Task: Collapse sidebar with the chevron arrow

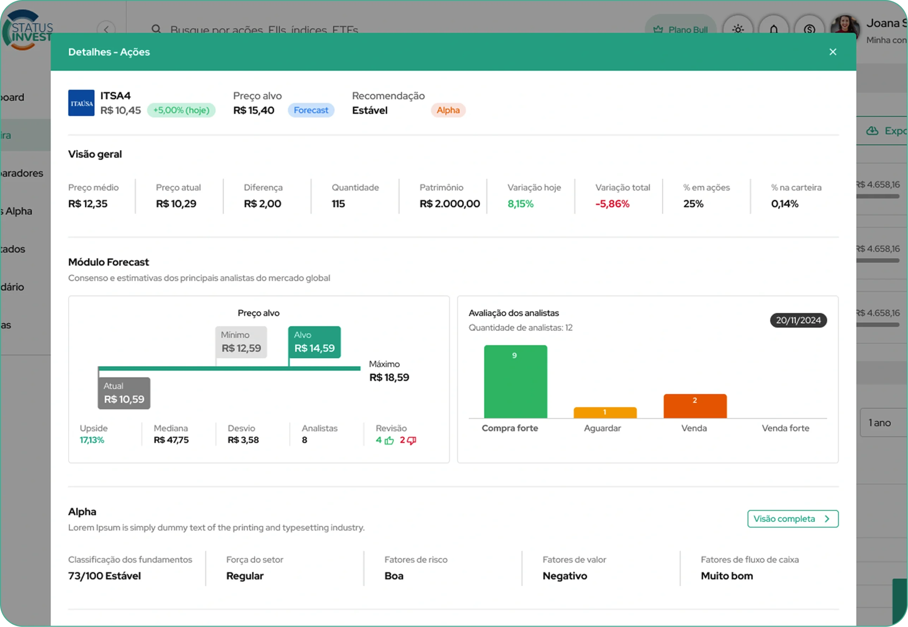Action: tap(106, 28)
